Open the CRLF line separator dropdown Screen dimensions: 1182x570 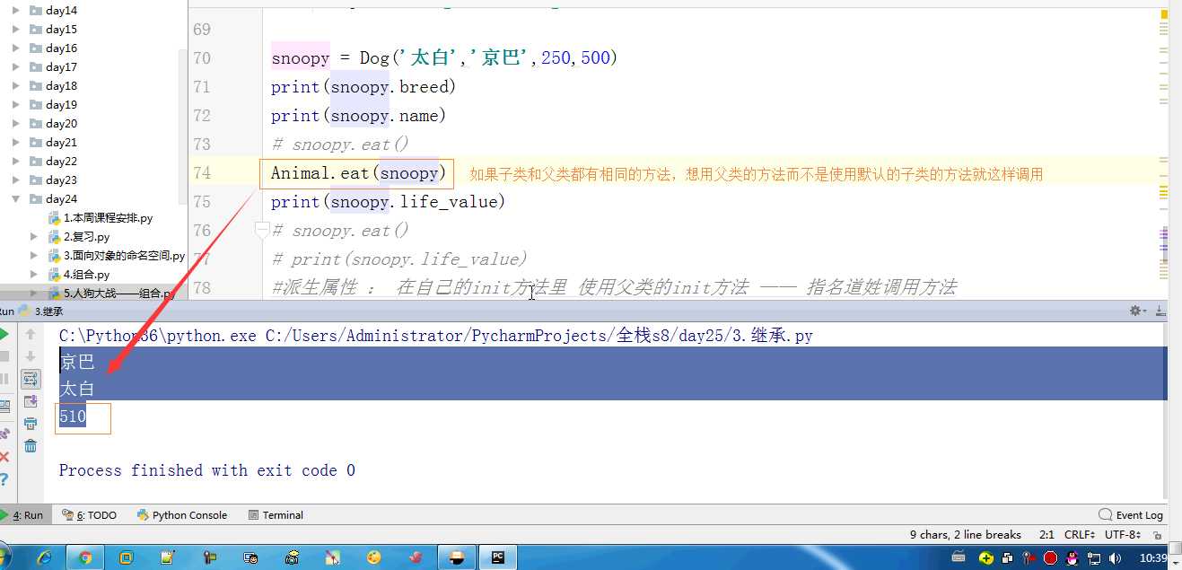click(1080, 534)
